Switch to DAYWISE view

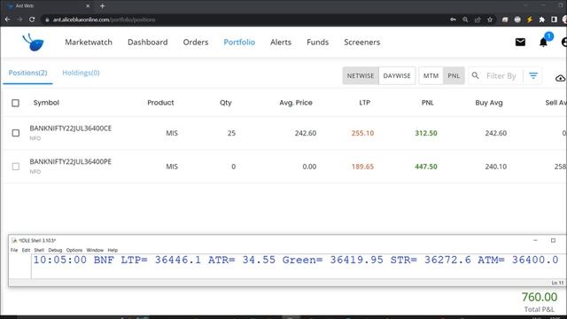pyautogui.click(x=397, y=75)
